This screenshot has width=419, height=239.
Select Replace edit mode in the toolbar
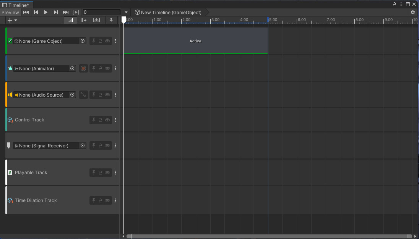96,20
